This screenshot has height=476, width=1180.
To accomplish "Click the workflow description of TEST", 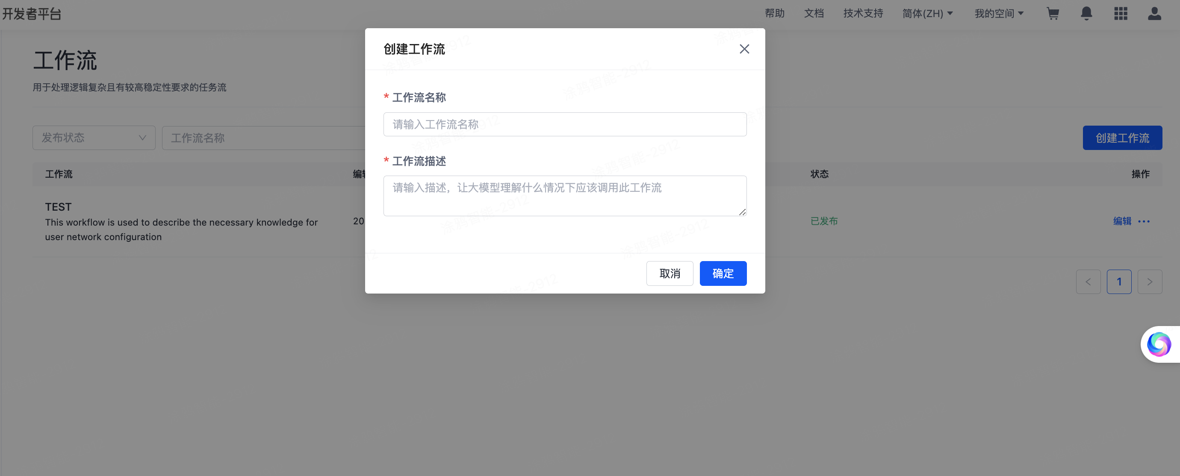I will click(x=181, y=230).
